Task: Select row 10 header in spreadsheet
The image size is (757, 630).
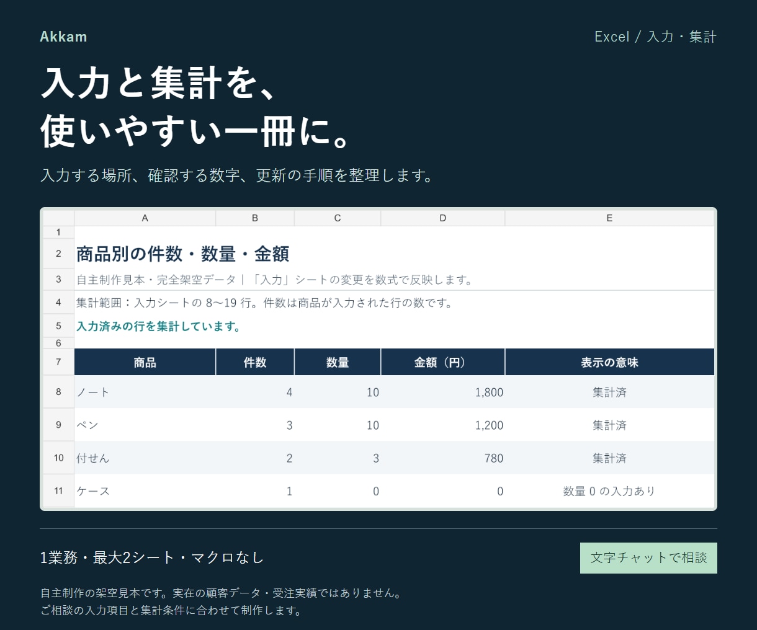Action: pyautogui.click(x=58, y=458)
